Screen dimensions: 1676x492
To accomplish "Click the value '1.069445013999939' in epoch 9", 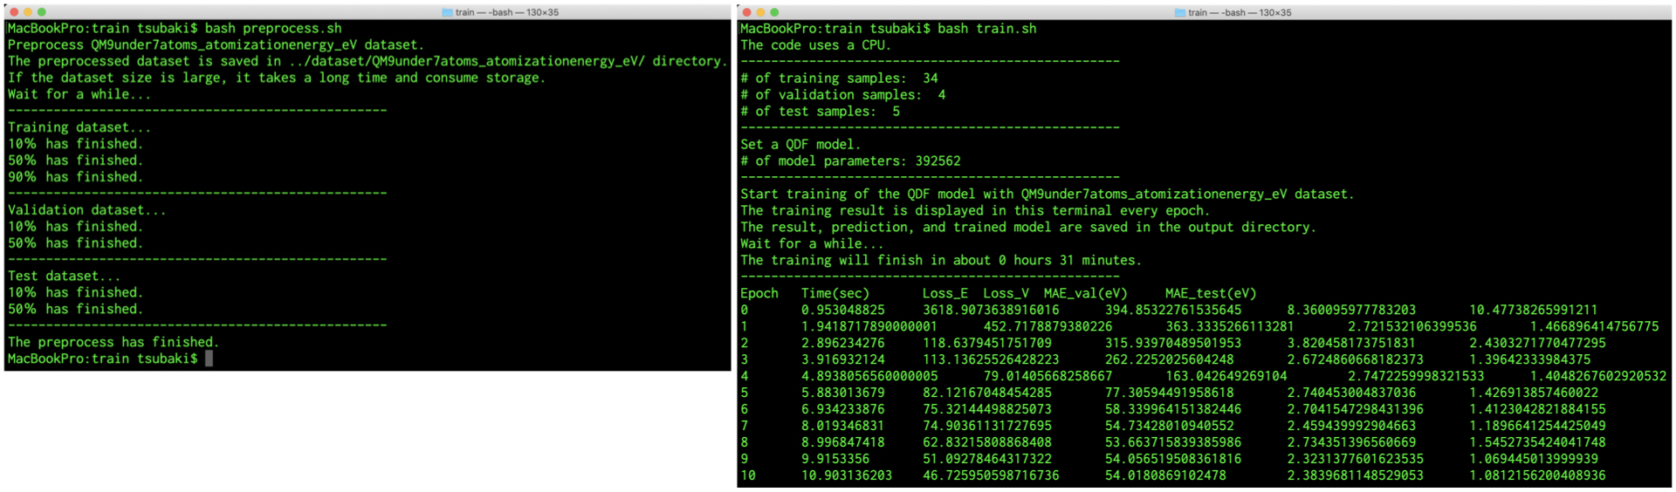I will 1534,460.
